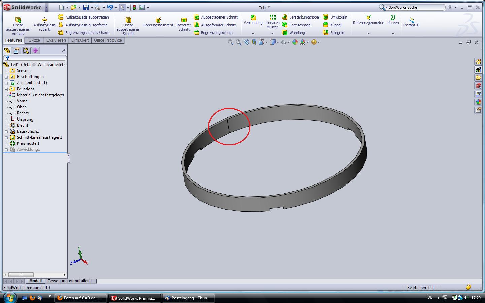Switch to the Skizze tab
The height and width of the screenshot is (303, 485).
click(34, 40)
